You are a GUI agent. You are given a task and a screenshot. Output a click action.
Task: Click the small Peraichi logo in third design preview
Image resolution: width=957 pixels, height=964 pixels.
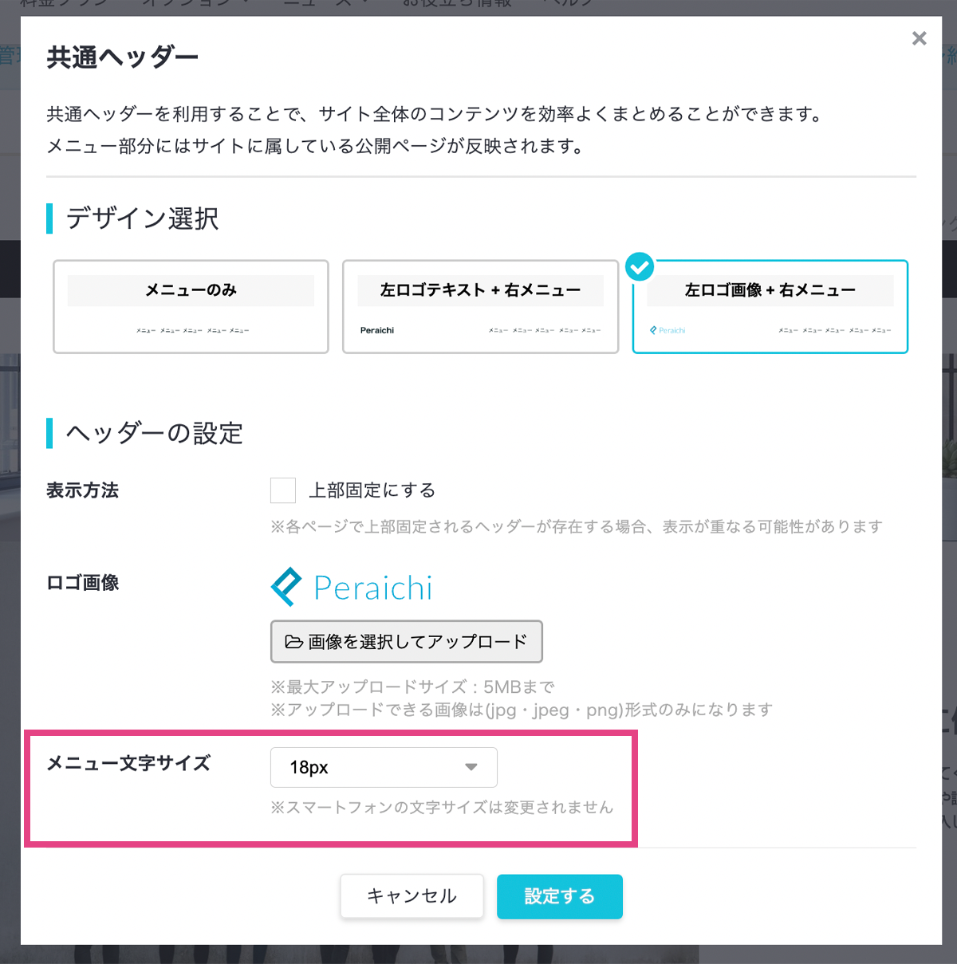tap(668, 330)
